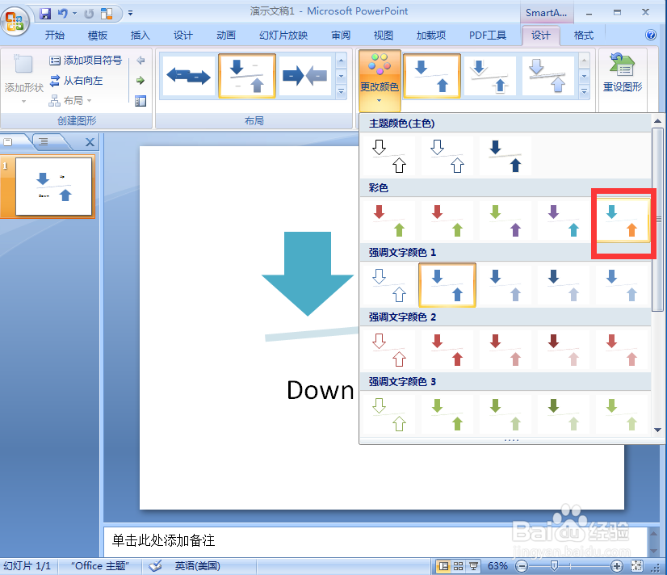The width and height of the screenshot is (667, 575).
Task: Expand the 布局 dropdown in 创建图形
Action: (x=70, y=101)
